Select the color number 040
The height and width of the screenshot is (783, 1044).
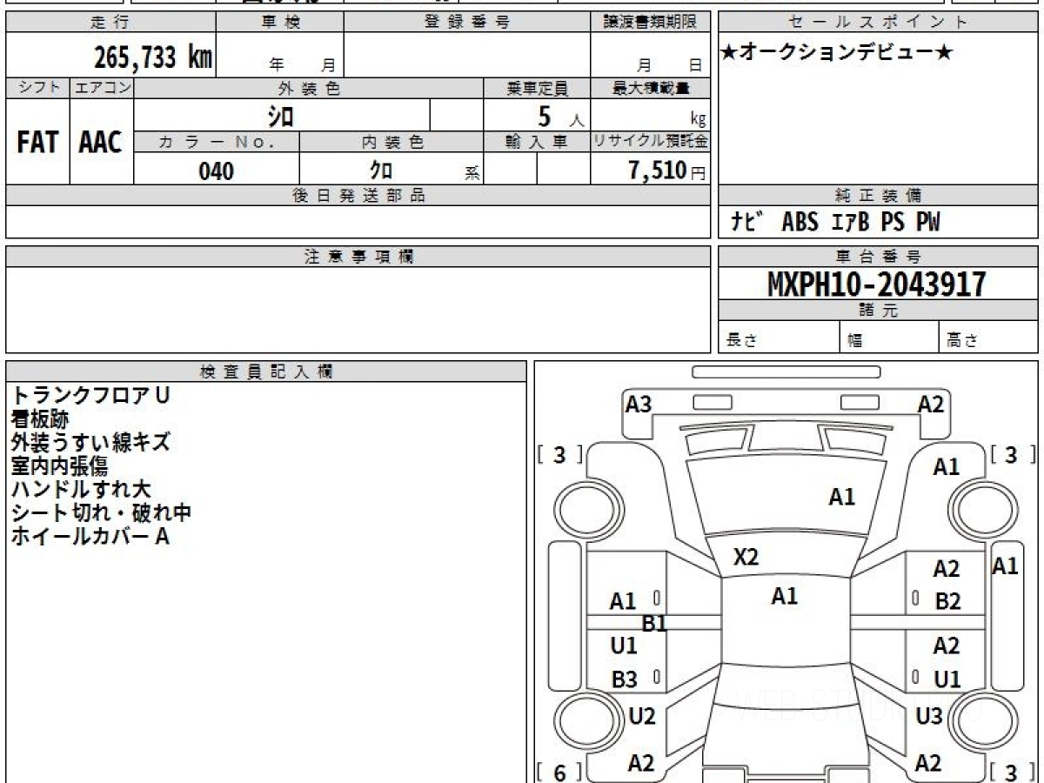pyautogui.click(x=217, y=171)
